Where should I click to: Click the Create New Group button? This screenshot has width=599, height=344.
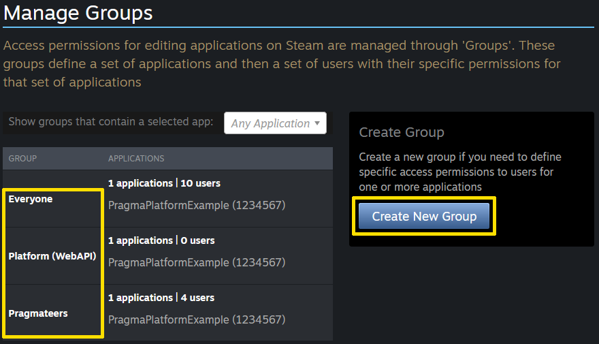coord(423,217)
